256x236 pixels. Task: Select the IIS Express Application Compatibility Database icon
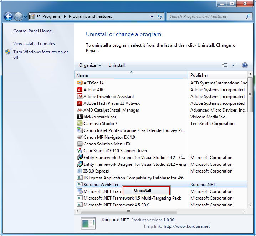pyautogui.click(x=80, y=178)
